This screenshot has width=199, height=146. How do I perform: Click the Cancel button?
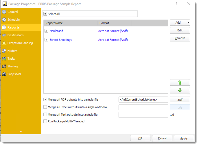point(162,138)
